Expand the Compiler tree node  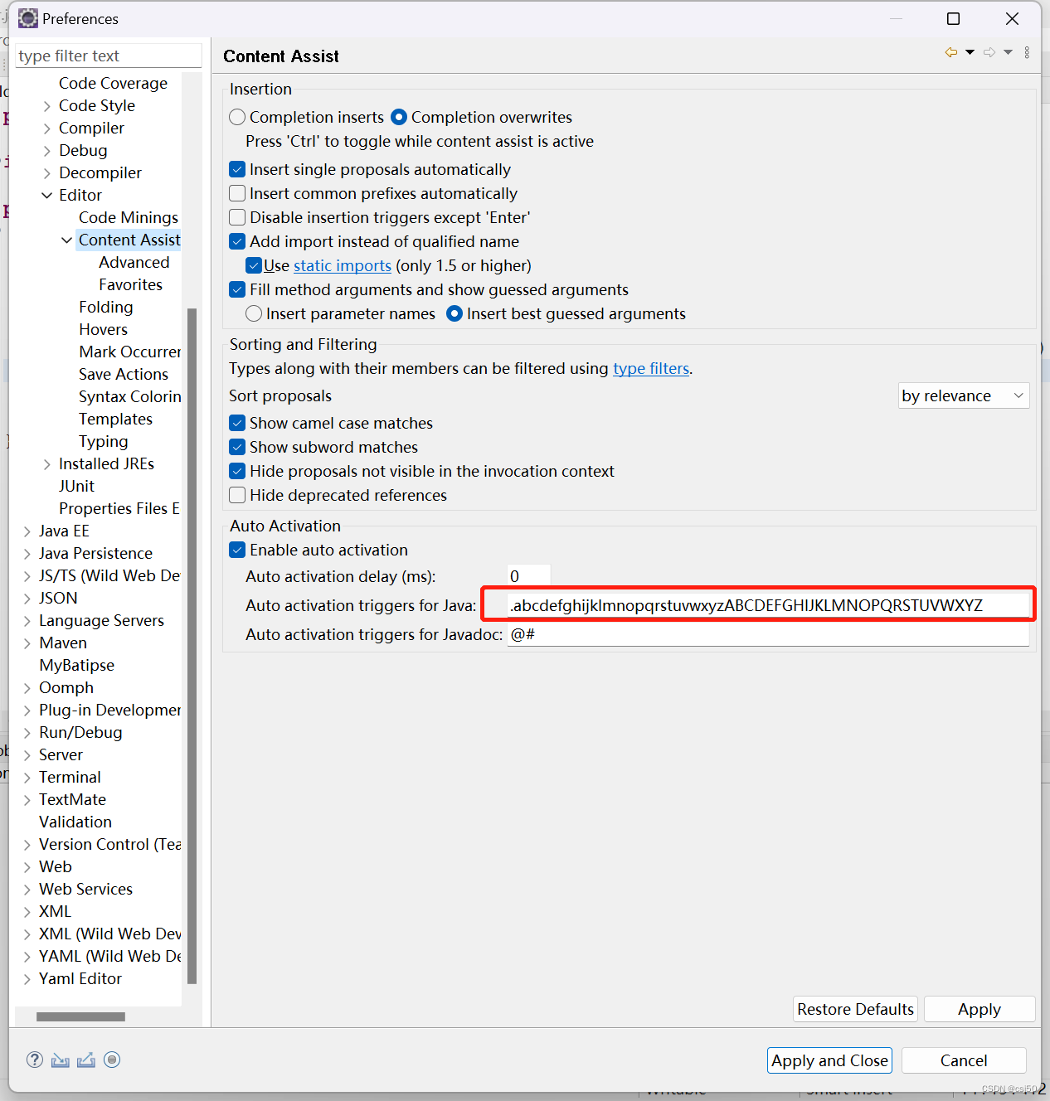pyautogui.click(x=47, y=128)
